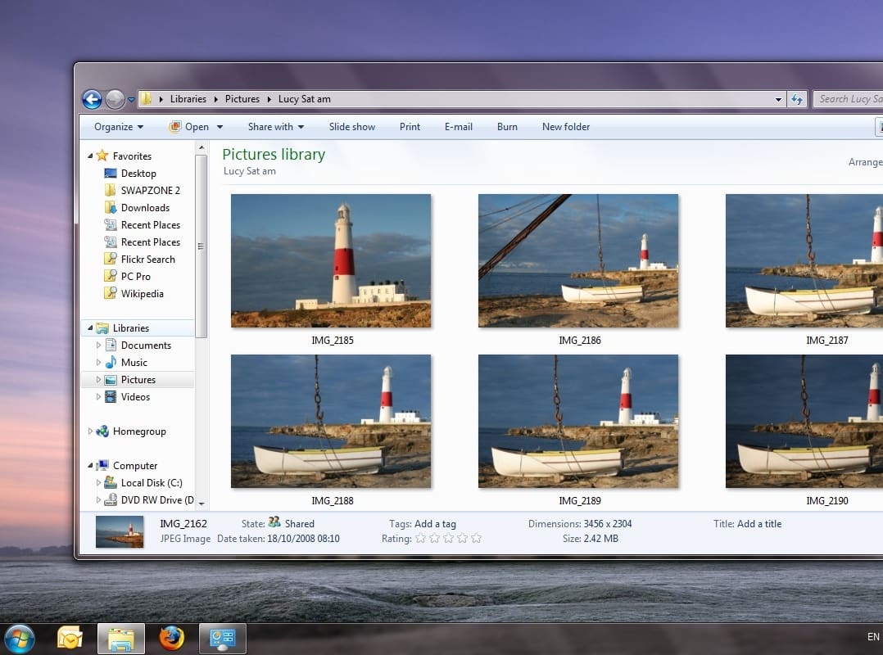Expand the Share with dropdown

[275, 127]
